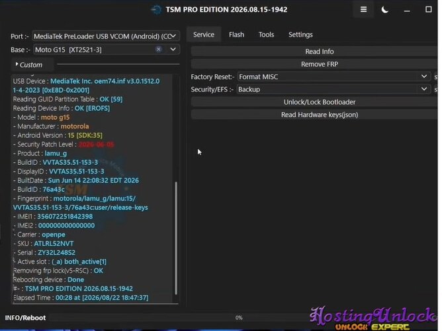
Task: Switch to the Service tab
Action: coord(204,34)
